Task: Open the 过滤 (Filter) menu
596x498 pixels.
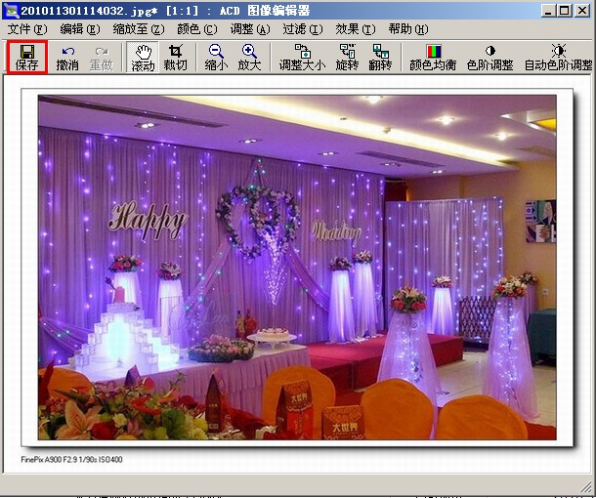Action: coord(302,29)
